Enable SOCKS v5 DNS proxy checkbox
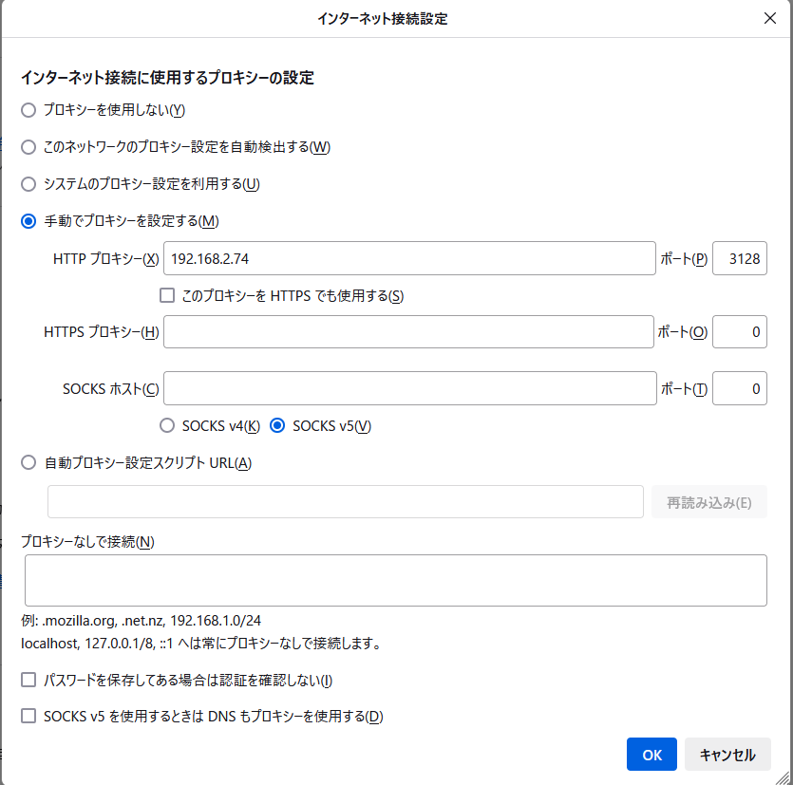The height and width of the screenshot is (785, 793). pos(28,716)
